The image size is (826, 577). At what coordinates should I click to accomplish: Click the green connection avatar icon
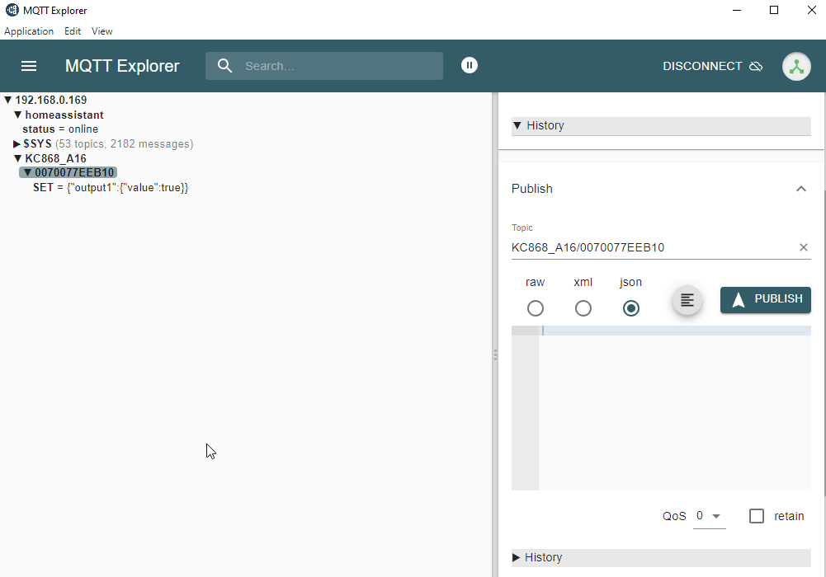796,67
